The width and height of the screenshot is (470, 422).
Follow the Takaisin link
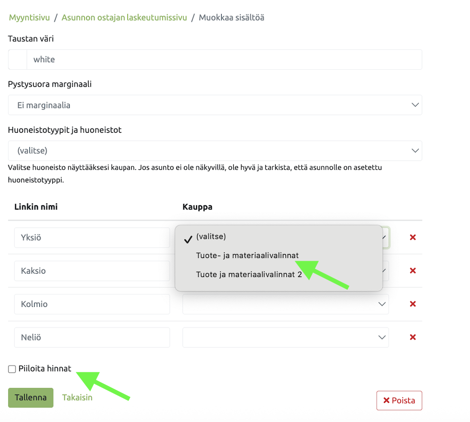click(77, 397)
